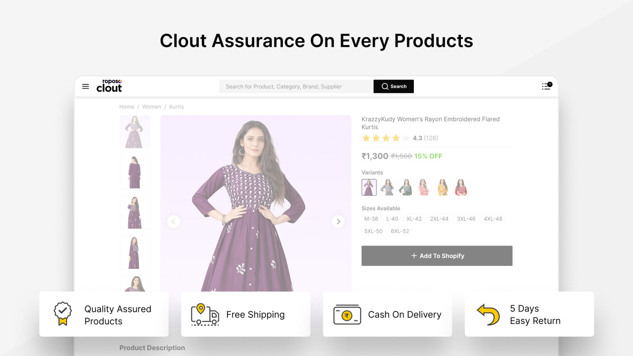Navigate to Kurtis via breadcrumb

[x=177, y=106]
